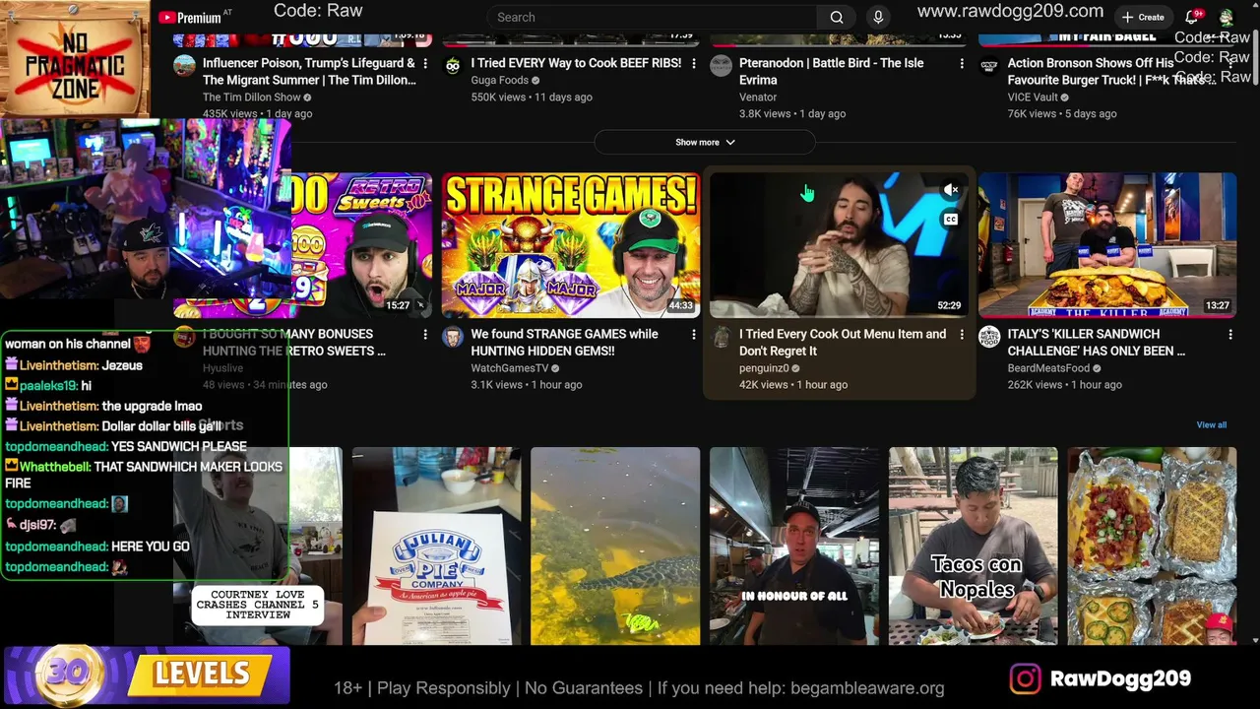The image size is (1260, 709).
Task: Open more options for the Cook Out video
Action: [962, 335]
